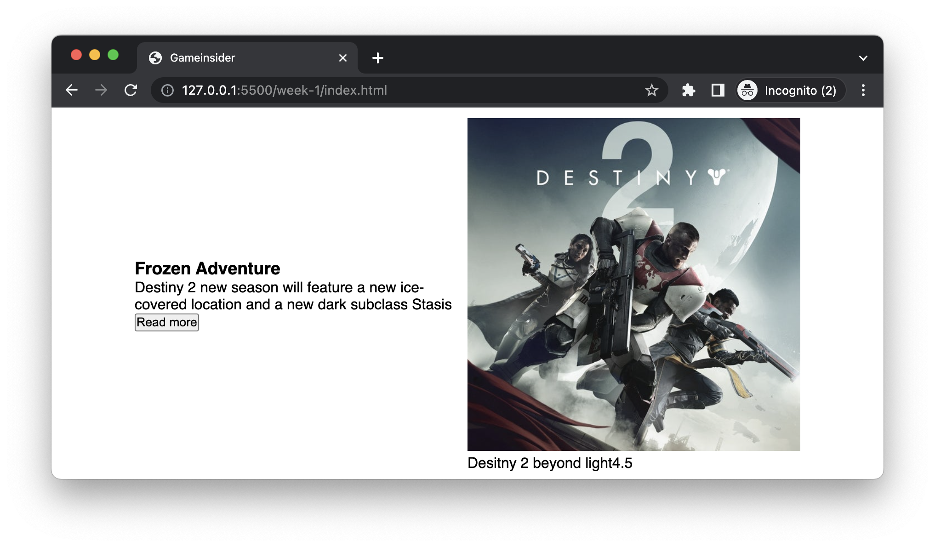Screen dimensions: 935x547
Task: Close the Gameinsider tab
Action: (342, 58)
